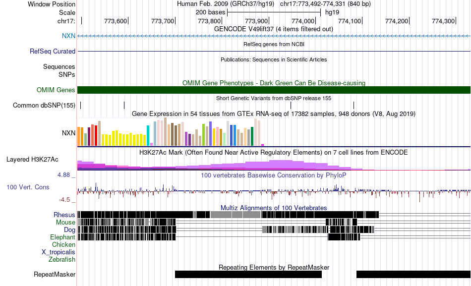Select the Chicken species label
The image size is (471, 286).
[63, 244]
